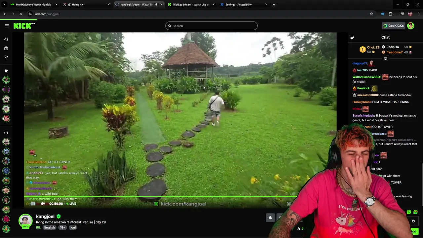Click the English language tag
Image resolution: width=423 pixels, height=238 pixels.
[x=50, y=227]
